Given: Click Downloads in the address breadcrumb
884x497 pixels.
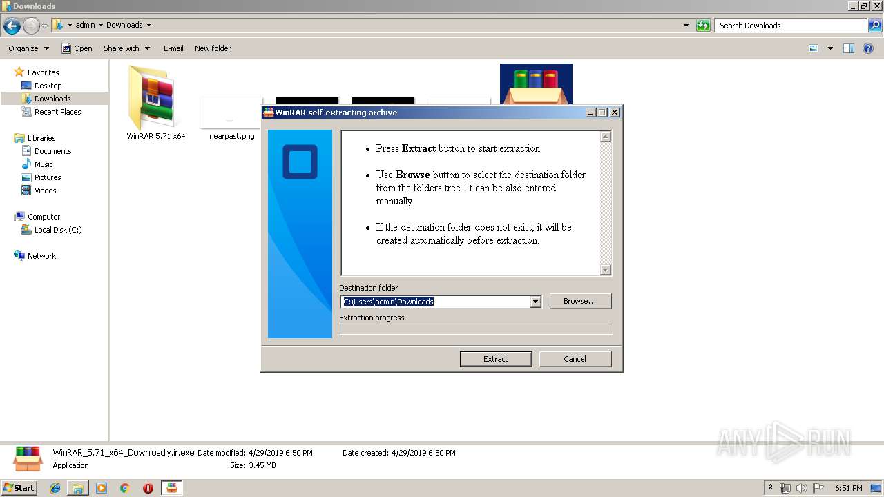Looking at the screenshot, I should pos(124,25).
